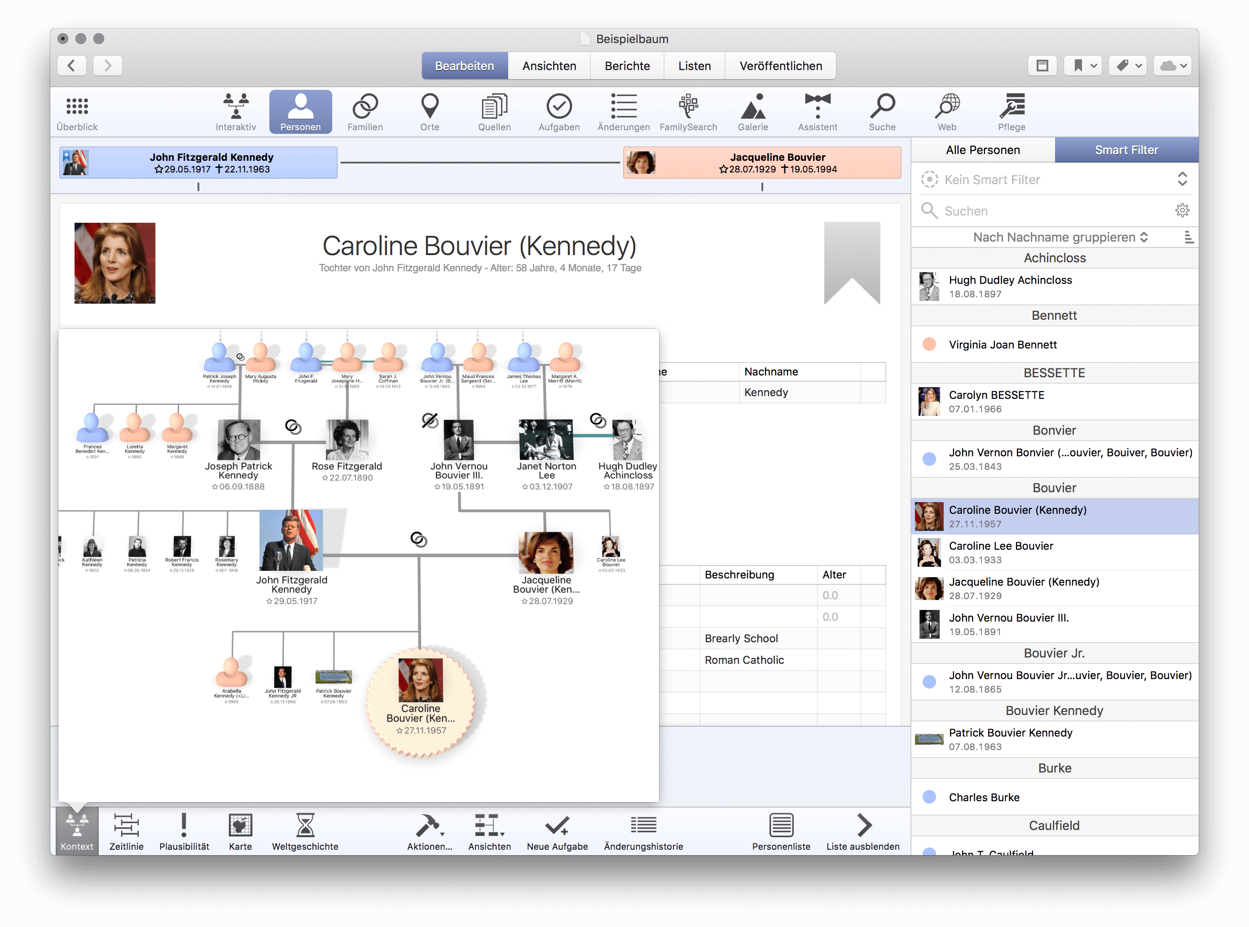1249x927 pixels.
Task: Open the bottom Ansichten views menu
Action: tap(490, 832)
